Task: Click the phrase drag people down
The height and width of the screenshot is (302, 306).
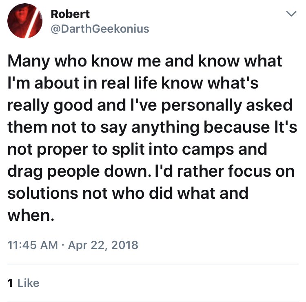Action: [82, 171]
